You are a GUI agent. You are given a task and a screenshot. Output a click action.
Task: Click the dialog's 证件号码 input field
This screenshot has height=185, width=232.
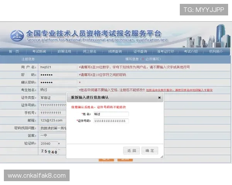(x=111, y=121)
